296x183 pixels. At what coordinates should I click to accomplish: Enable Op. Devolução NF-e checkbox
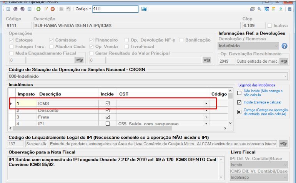coord(127,40)
